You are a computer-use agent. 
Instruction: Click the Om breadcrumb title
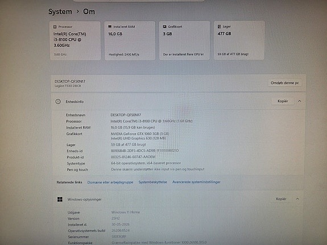click(89, 12)
